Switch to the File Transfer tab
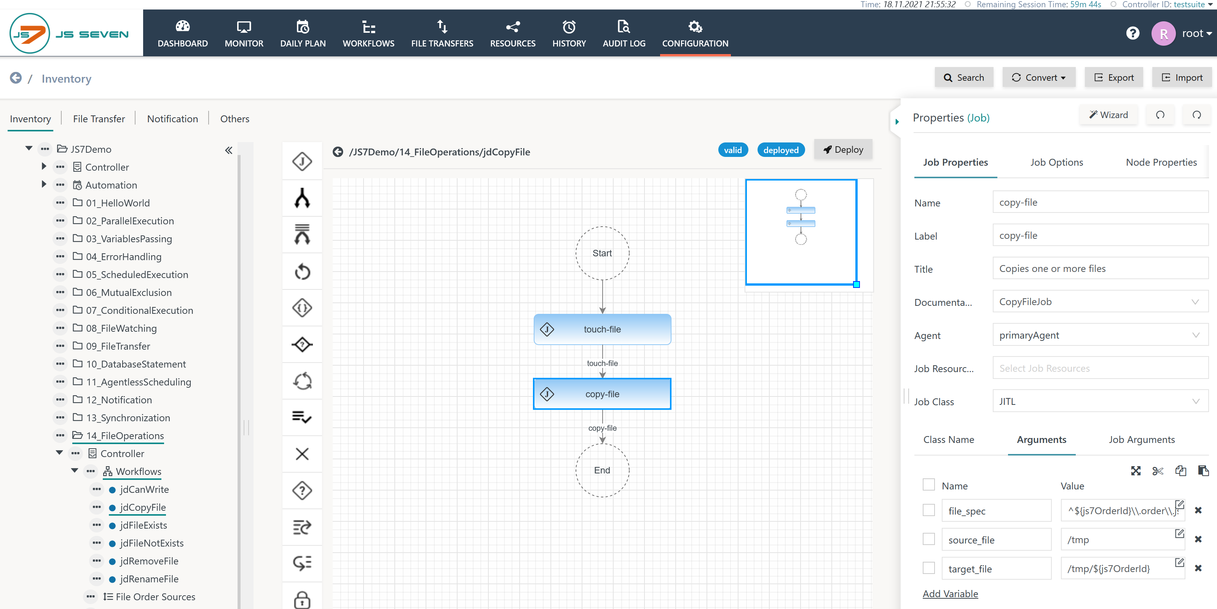1217x609 pixels. [x=99, y=119]
